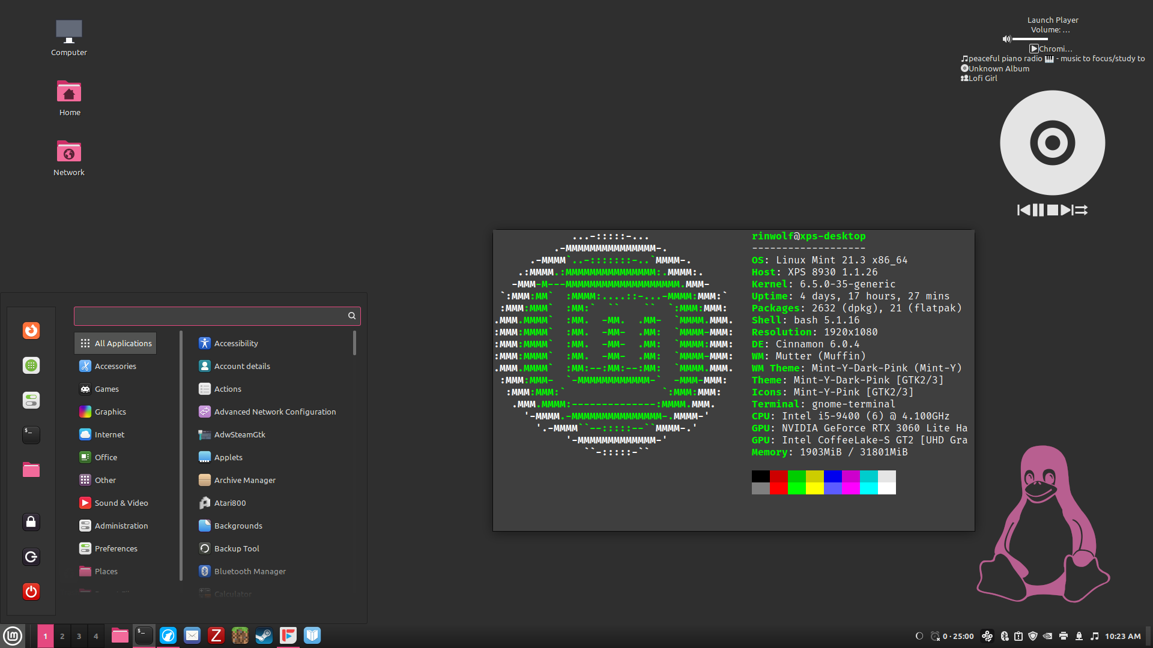This screenshot has height=648, width=1153.
Task: Switch to workspace 3
Action: (79, 636)
